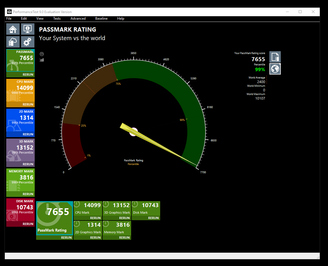
Task: Select the 3D MARK 13152 sidebar tile
Action: 20,150
